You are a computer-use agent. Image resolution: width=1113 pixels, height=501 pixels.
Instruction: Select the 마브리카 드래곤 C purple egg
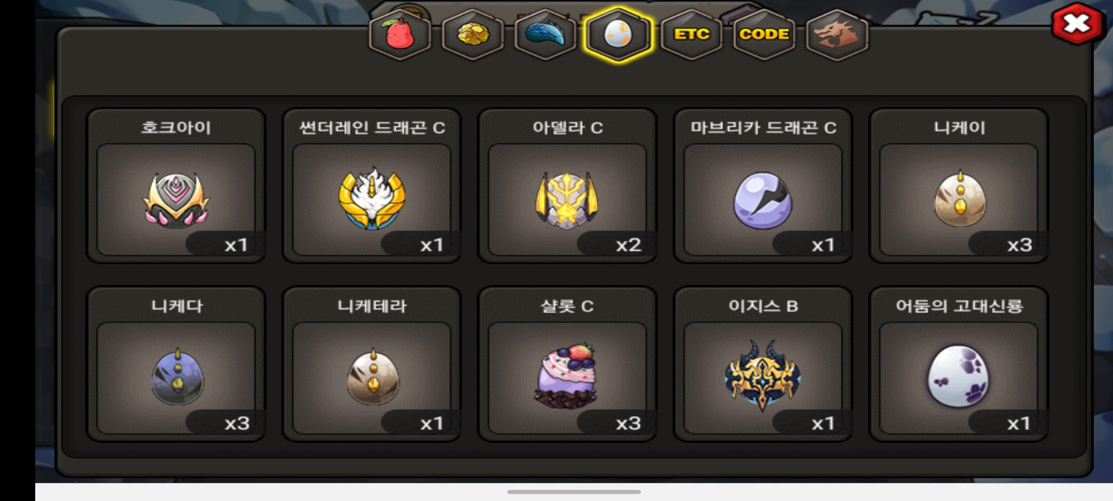[x=763, y=200]
